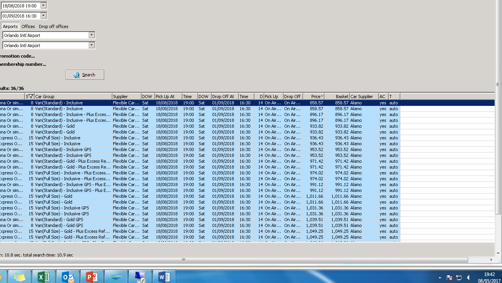502x283 pixels.
Task: Expand the second Orlando Intl Airport dropdown
Action: pyautogui.click(x=91, y=45)
